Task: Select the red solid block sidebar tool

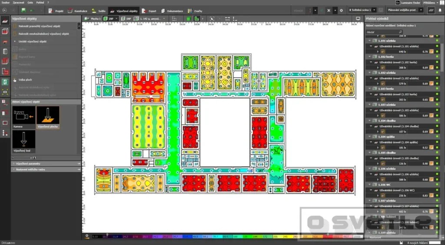Action: click(5, 61)
